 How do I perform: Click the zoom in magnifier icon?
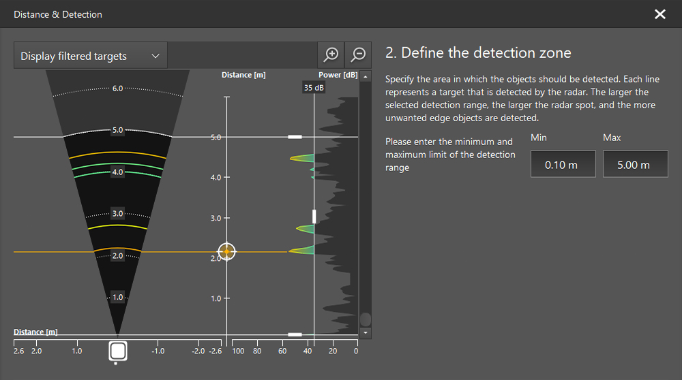[331, 55]
